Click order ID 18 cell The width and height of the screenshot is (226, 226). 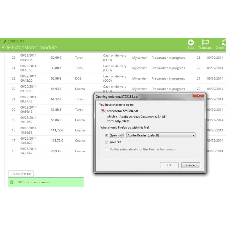(13, 130)
